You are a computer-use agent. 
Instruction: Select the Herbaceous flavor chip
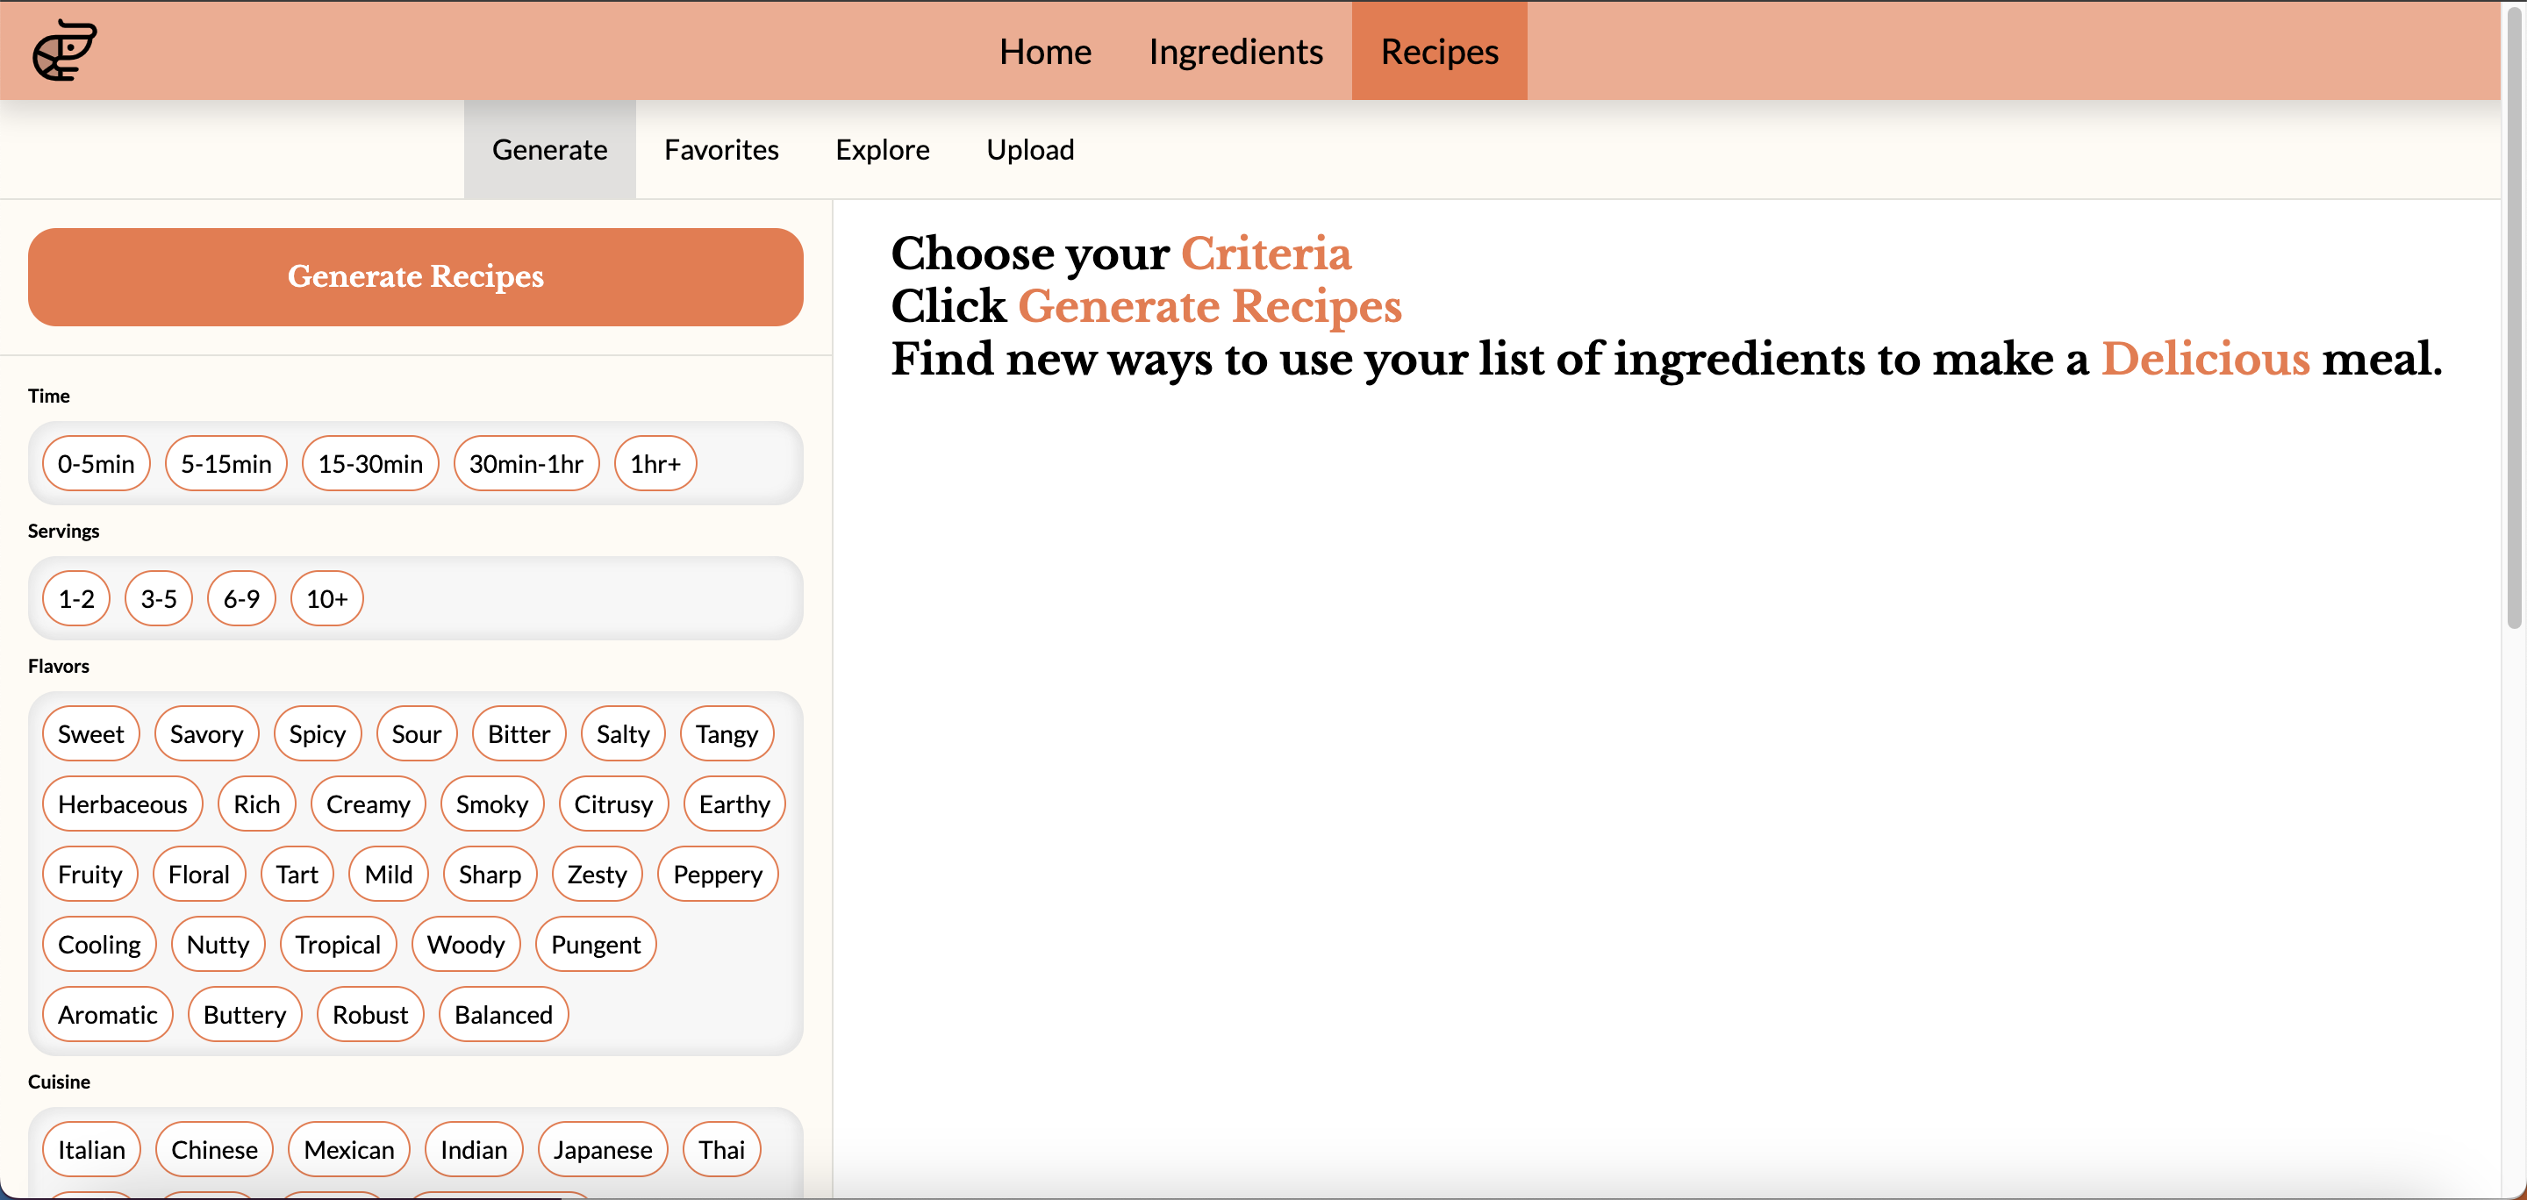pos(122,804)
